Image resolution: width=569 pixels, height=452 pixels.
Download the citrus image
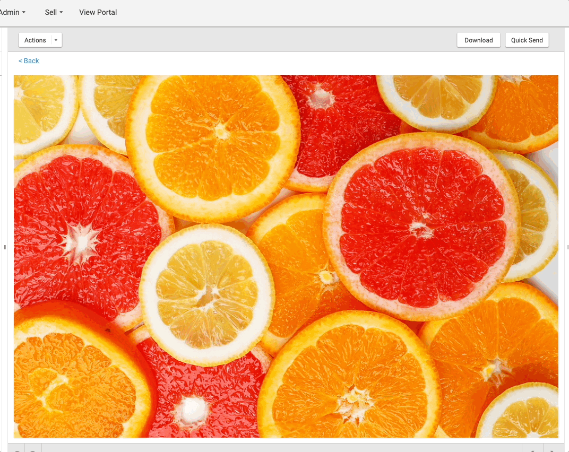click(478, 40)
